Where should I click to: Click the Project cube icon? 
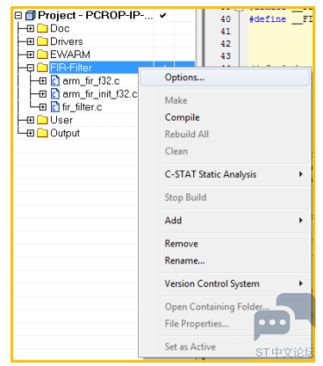[31, 15]
